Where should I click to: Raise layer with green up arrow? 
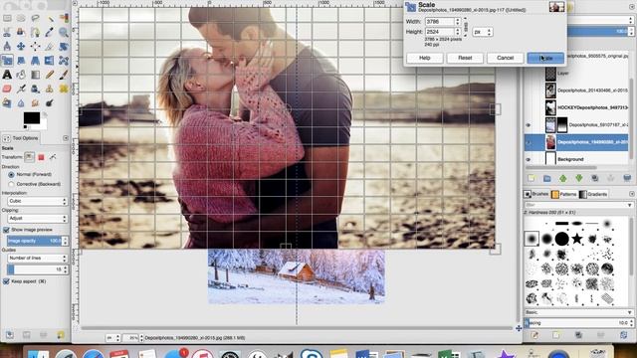tap(563, 178)
